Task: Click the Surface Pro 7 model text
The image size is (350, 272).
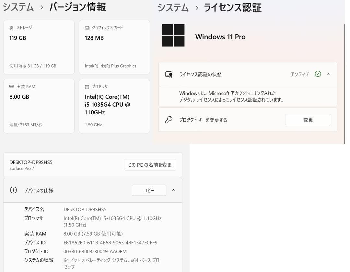Action: (x=22, y=169)
